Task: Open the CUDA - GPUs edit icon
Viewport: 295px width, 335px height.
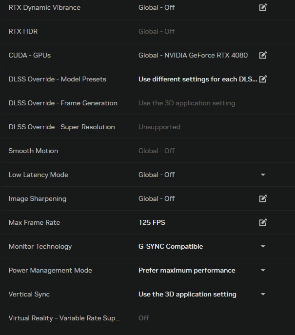Action: coord(263,55)
